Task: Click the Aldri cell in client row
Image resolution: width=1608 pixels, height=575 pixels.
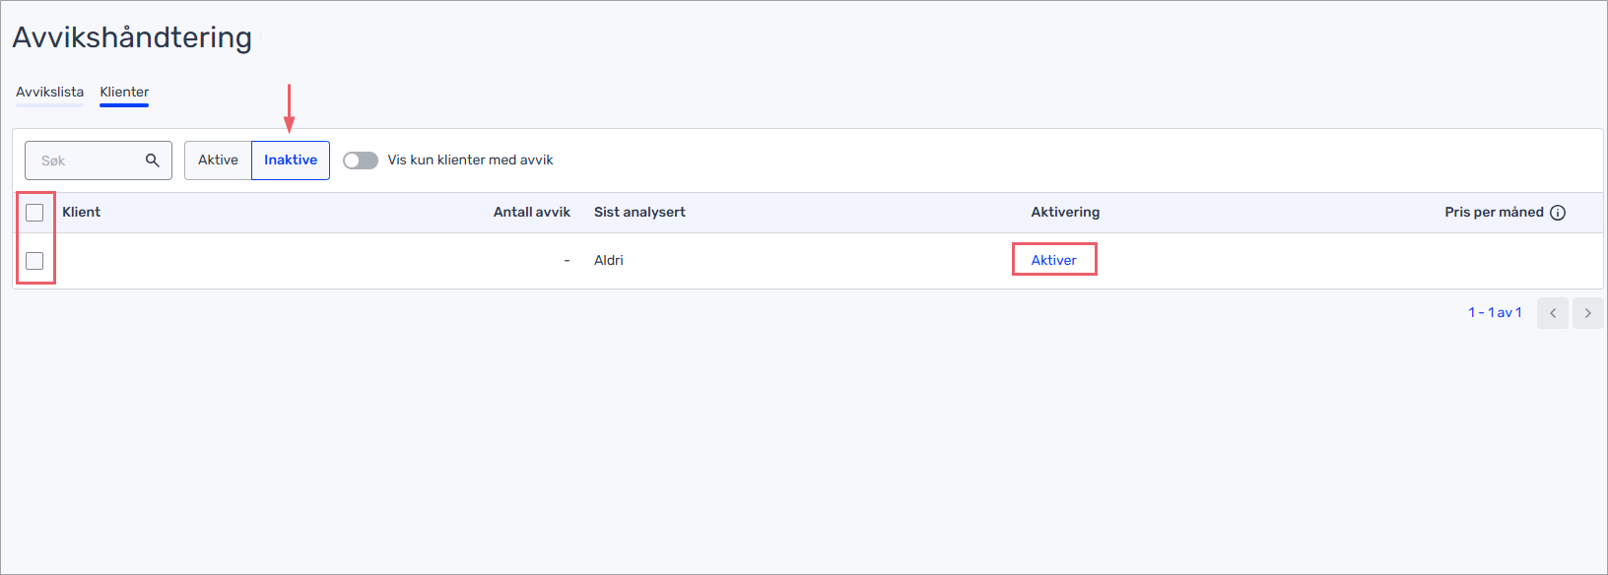Action: [x=609, y=260]
